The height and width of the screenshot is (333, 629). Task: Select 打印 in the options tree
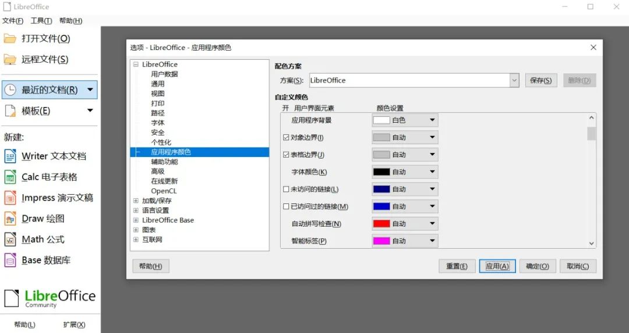click(158, 103)
